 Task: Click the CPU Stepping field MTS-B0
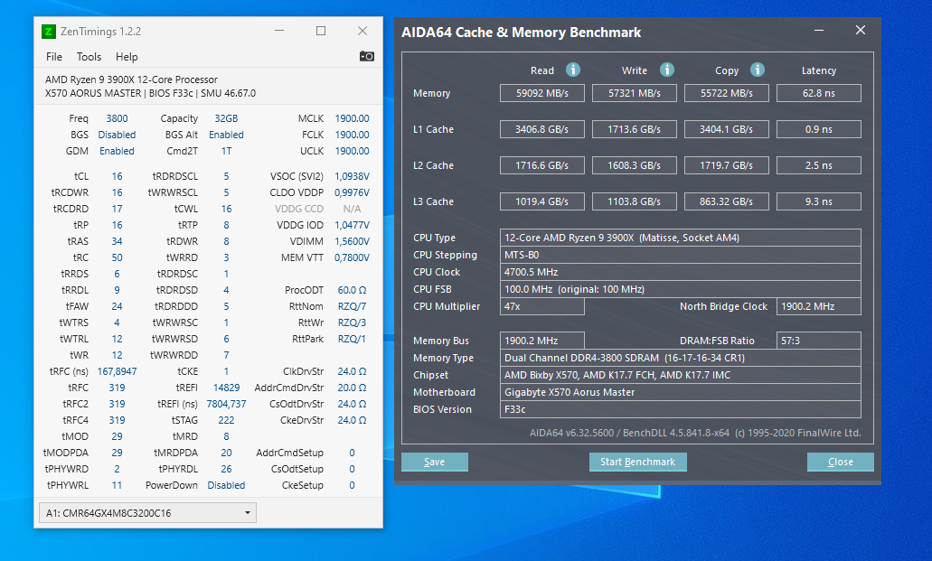click(x=681, y=255)
